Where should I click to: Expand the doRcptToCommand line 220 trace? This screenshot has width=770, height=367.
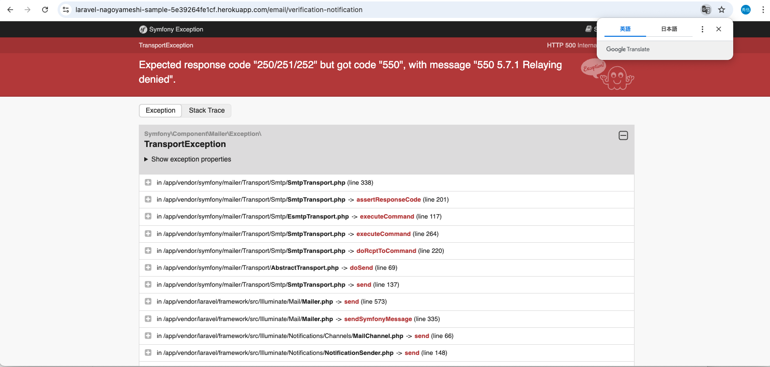[x=148, y=250]
